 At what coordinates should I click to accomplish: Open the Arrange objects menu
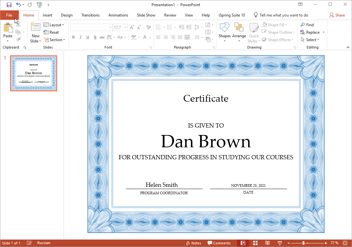click(239, 32)
